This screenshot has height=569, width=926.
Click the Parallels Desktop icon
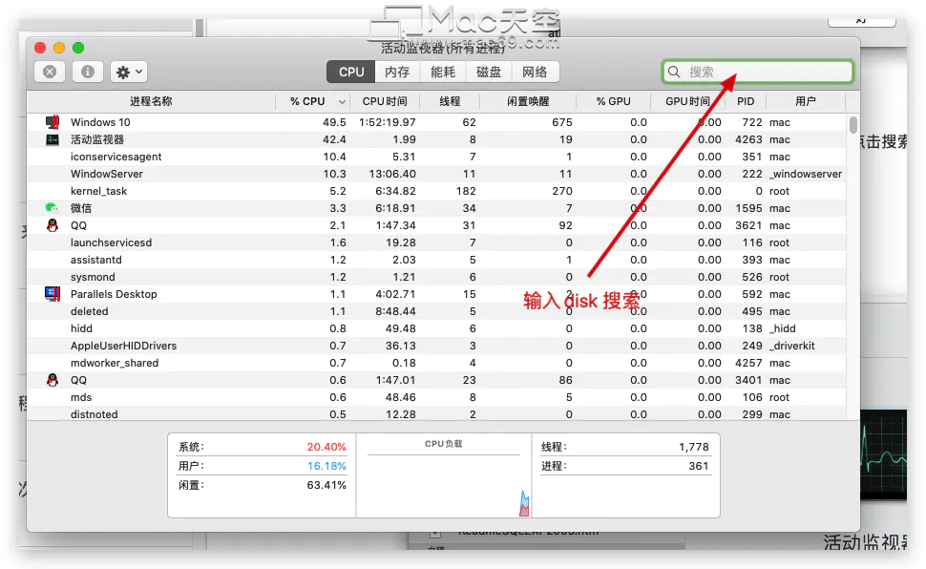coord(53,294)
